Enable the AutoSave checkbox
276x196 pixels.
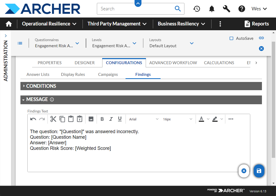231,38
